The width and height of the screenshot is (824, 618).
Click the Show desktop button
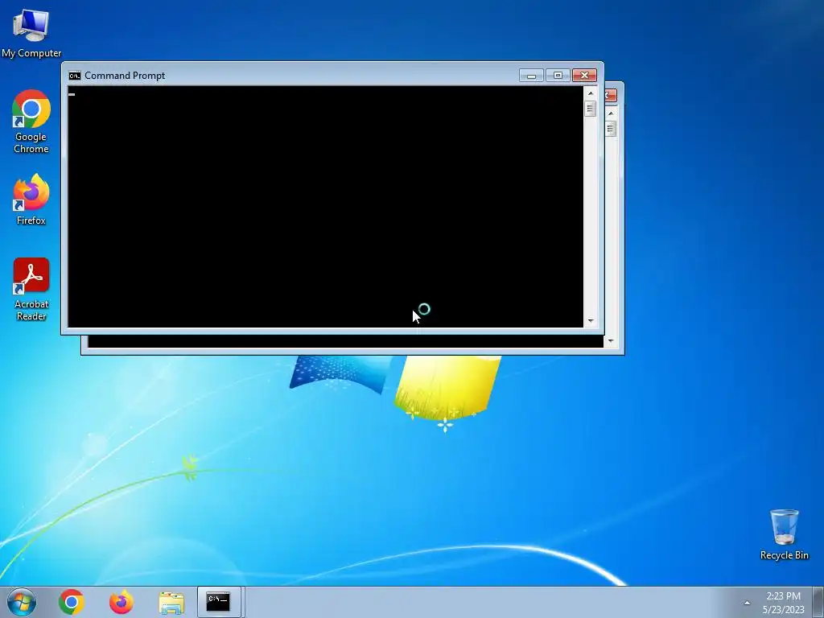point(819,602)
